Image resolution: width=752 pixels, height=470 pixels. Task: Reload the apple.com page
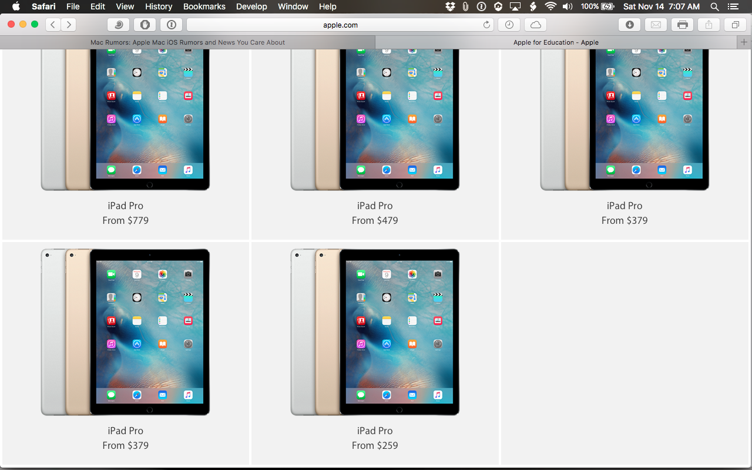point(486,25)
